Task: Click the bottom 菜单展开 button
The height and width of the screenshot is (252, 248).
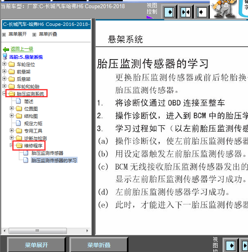Action: click(x=37, y=245)
